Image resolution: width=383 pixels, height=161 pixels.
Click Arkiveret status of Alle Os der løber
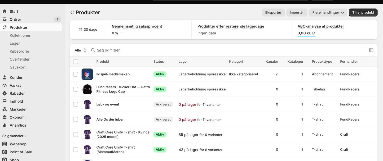point(163,119)
